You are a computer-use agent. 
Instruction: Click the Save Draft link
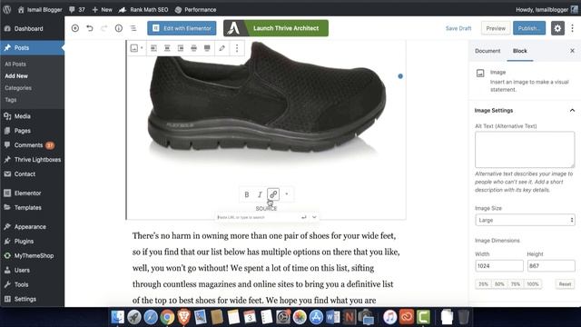(x=458, y=28)
